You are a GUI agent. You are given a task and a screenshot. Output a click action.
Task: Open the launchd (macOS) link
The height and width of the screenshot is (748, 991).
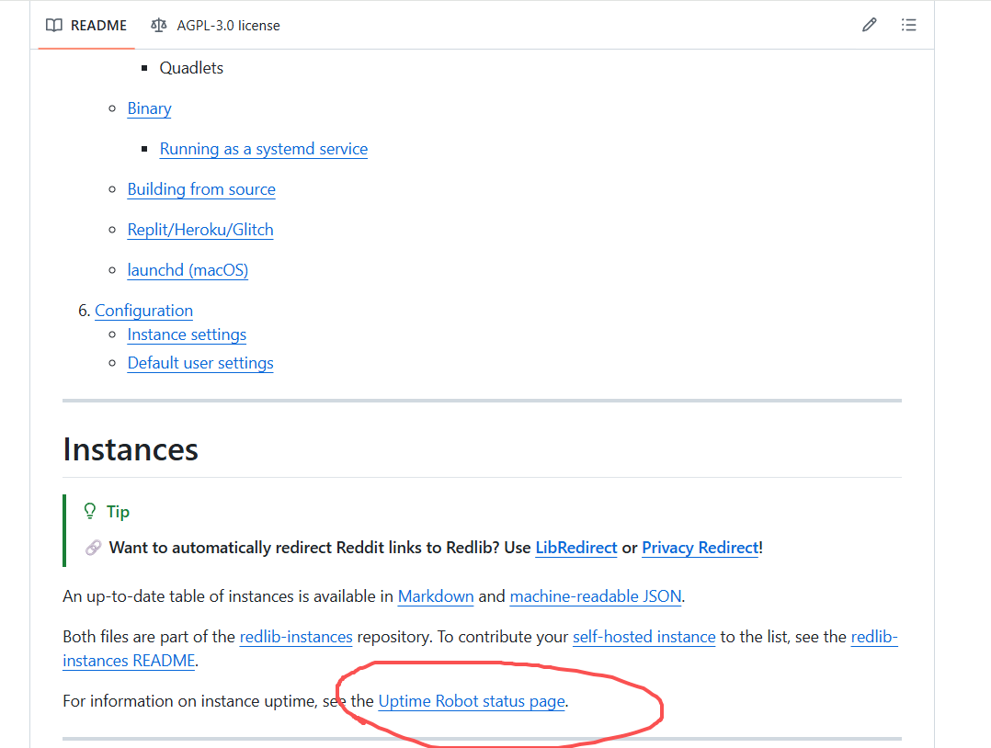click(x=188, y=270)
